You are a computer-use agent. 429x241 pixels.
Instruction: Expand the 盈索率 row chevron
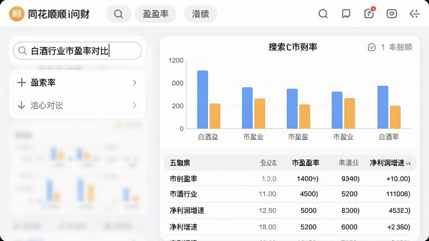click(134, 82)
